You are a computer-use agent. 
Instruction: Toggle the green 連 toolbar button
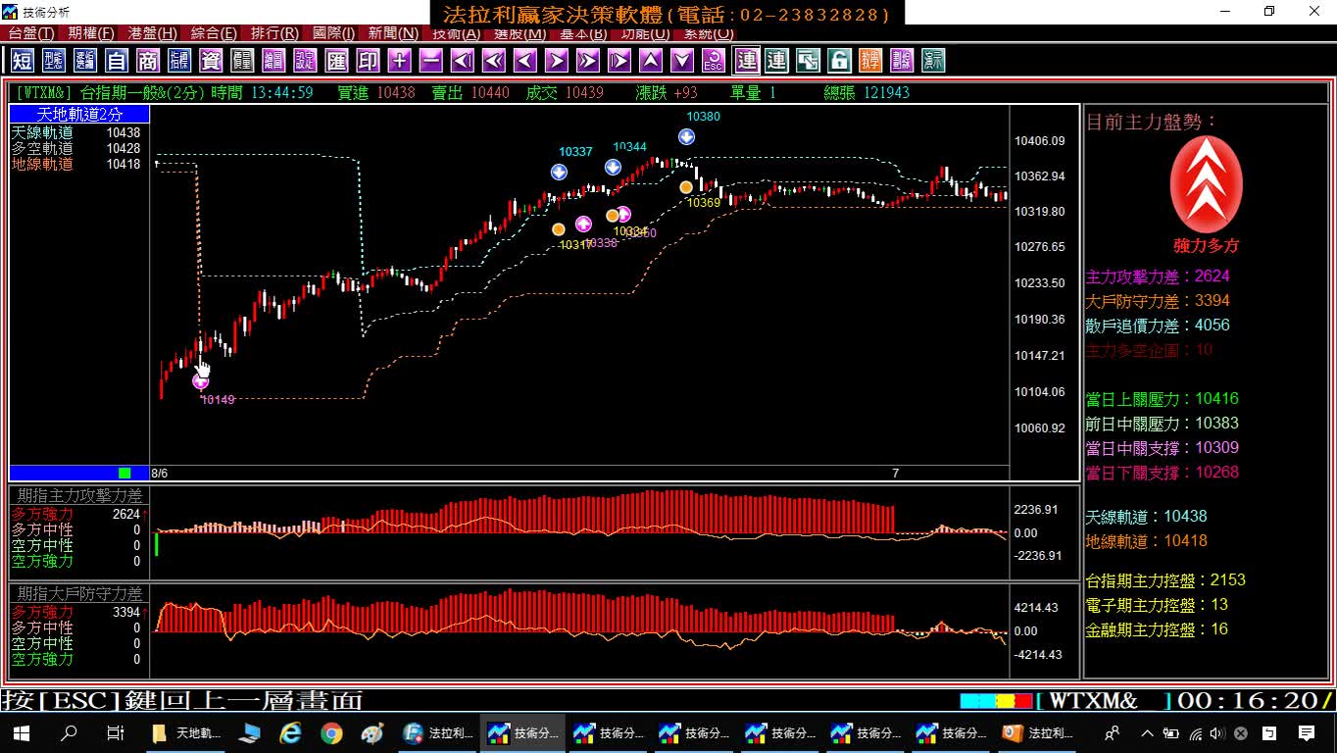pyautogui.click(x=776, y=61)
